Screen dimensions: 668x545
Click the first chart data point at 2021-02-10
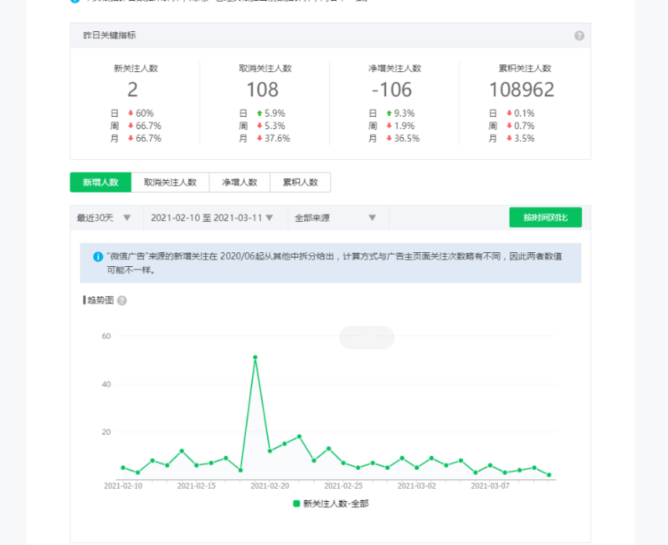(x=123, y=468)
